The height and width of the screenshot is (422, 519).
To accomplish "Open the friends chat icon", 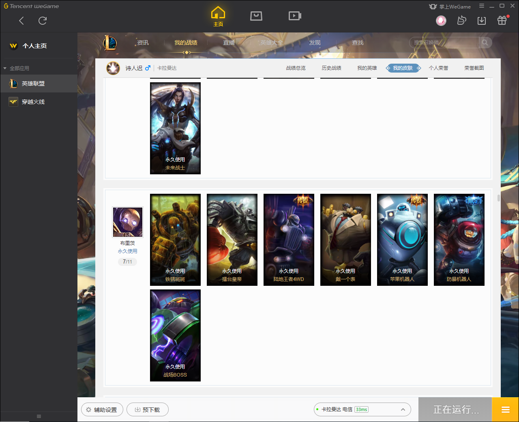I will [461, 20].
